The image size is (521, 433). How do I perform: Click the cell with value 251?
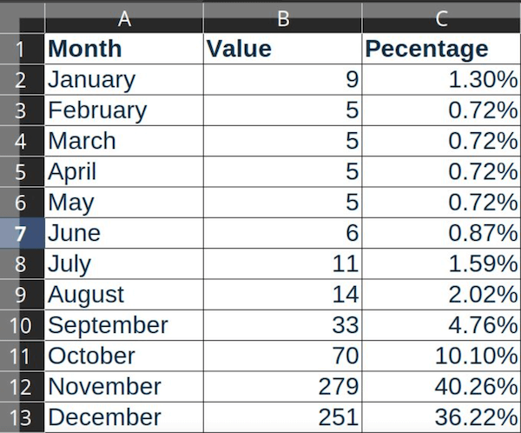[x=282, y=417]
